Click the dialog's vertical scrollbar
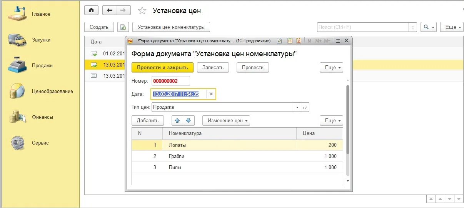464x208 pixels. point(348,119)
